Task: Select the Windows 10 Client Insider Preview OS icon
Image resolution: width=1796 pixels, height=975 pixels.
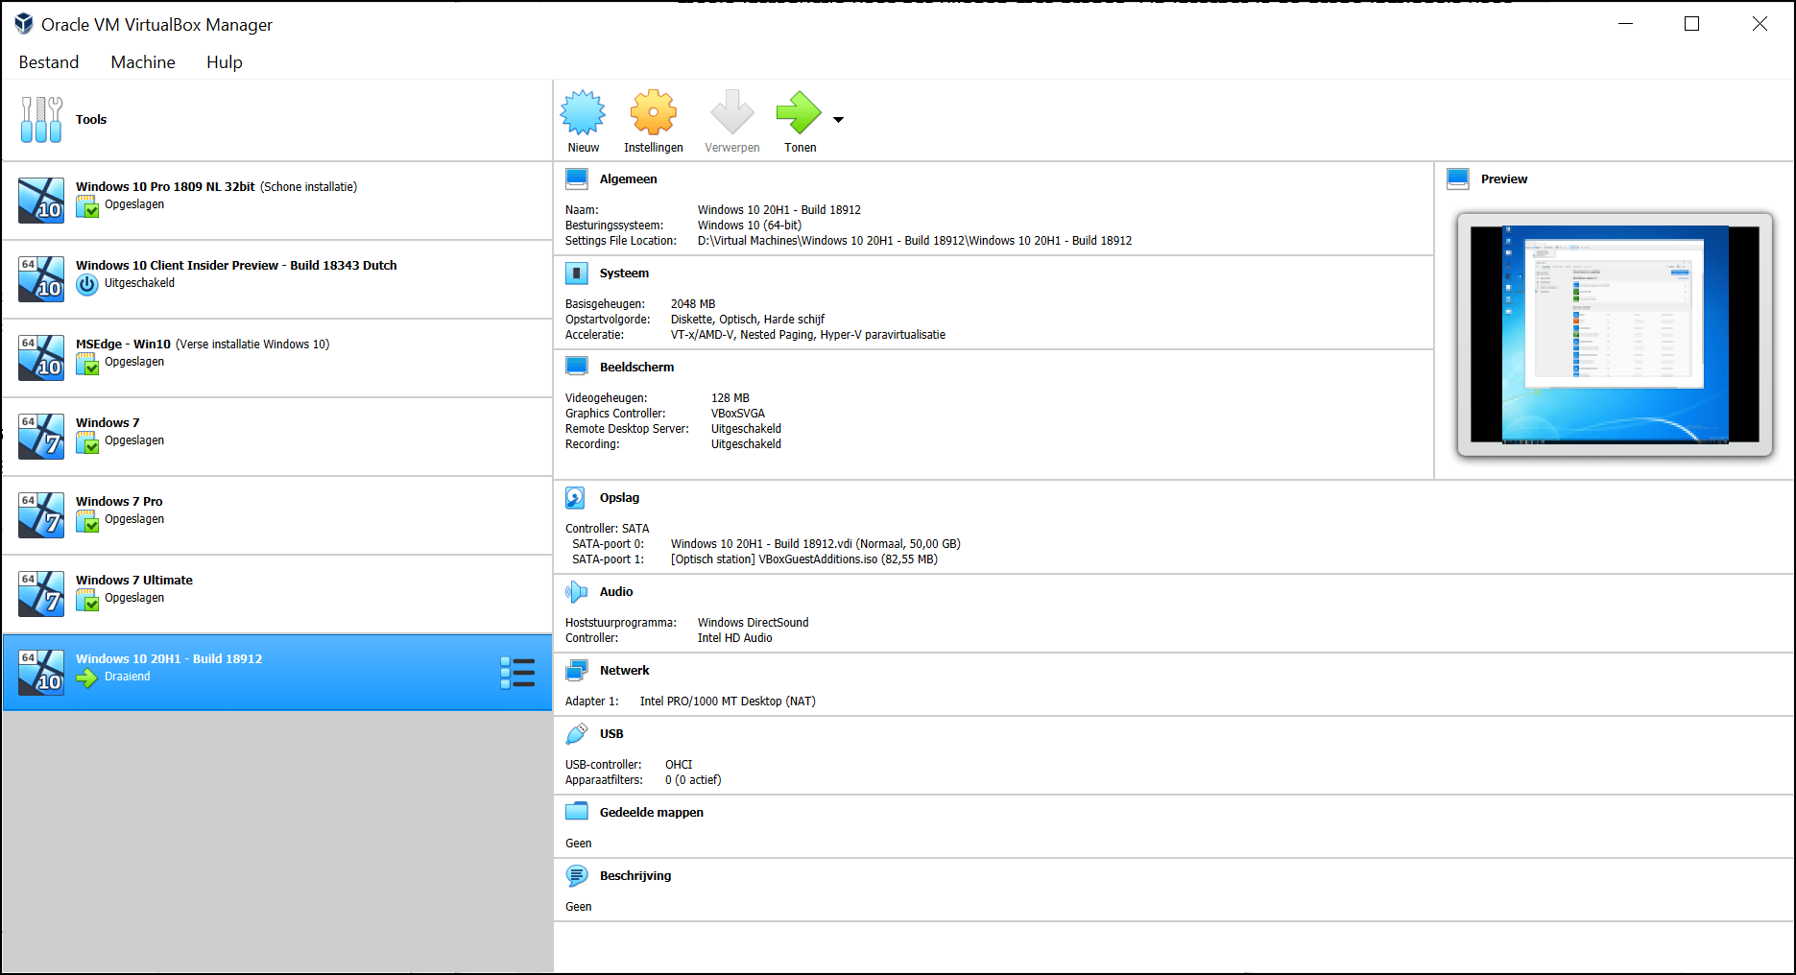Action: (41, 279)
